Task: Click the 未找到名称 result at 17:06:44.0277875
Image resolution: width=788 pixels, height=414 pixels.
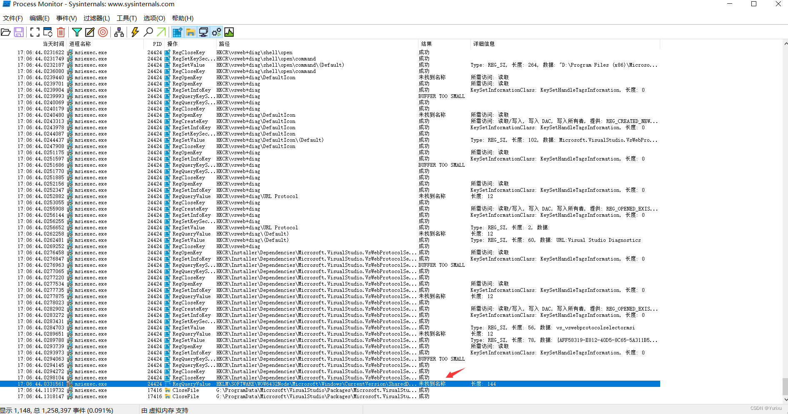Action: click(432, 296)
